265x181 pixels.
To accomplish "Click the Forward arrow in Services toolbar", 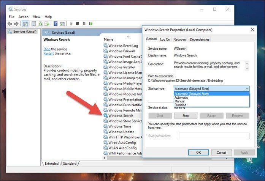I will (16, 24).
